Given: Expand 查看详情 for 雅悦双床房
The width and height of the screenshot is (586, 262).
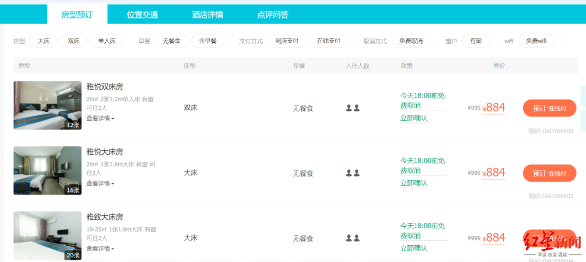Looking at the screenshot, I should [100, 118].
